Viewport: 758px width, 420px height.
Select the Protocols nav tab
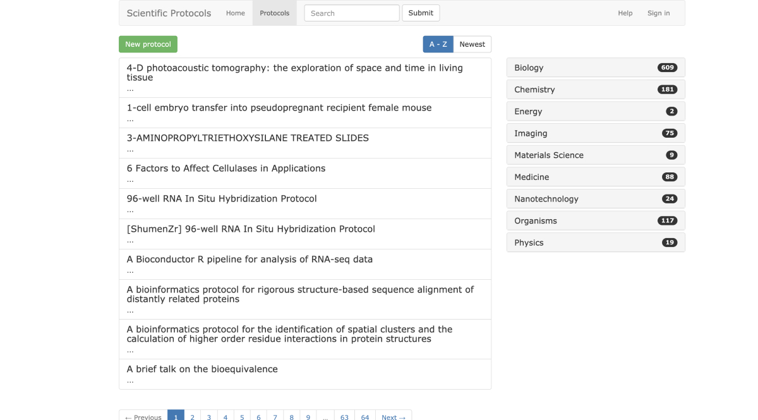(274, 13)
